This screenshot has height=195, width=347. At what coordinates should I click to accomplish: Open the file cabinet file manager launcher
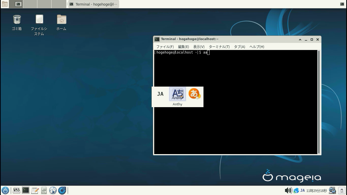pyautogui.click(x=44, y=190)
